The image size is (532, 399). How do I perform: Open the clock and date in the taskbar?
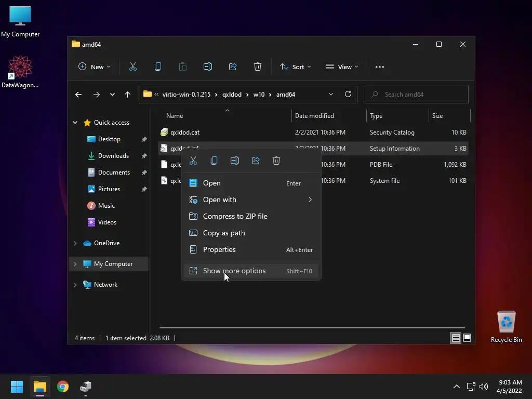click(509, 387)
